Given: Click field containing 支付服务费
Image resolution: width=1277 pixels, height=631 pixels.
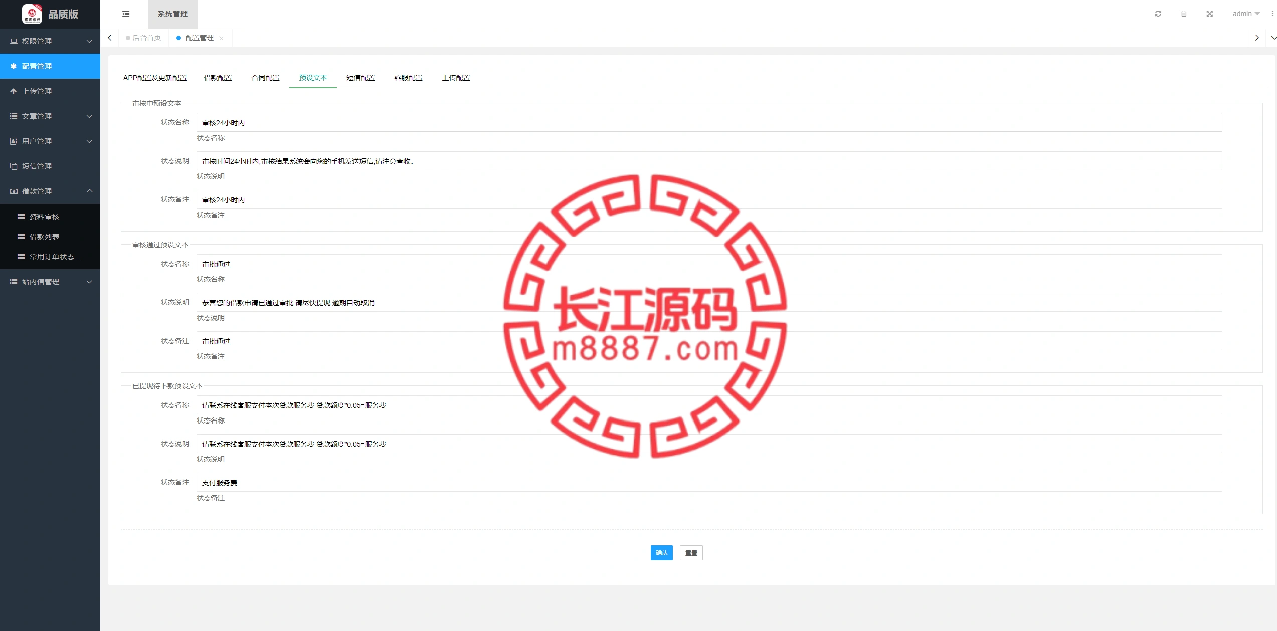Looking at the screenshot, I should tap(709, 482).
